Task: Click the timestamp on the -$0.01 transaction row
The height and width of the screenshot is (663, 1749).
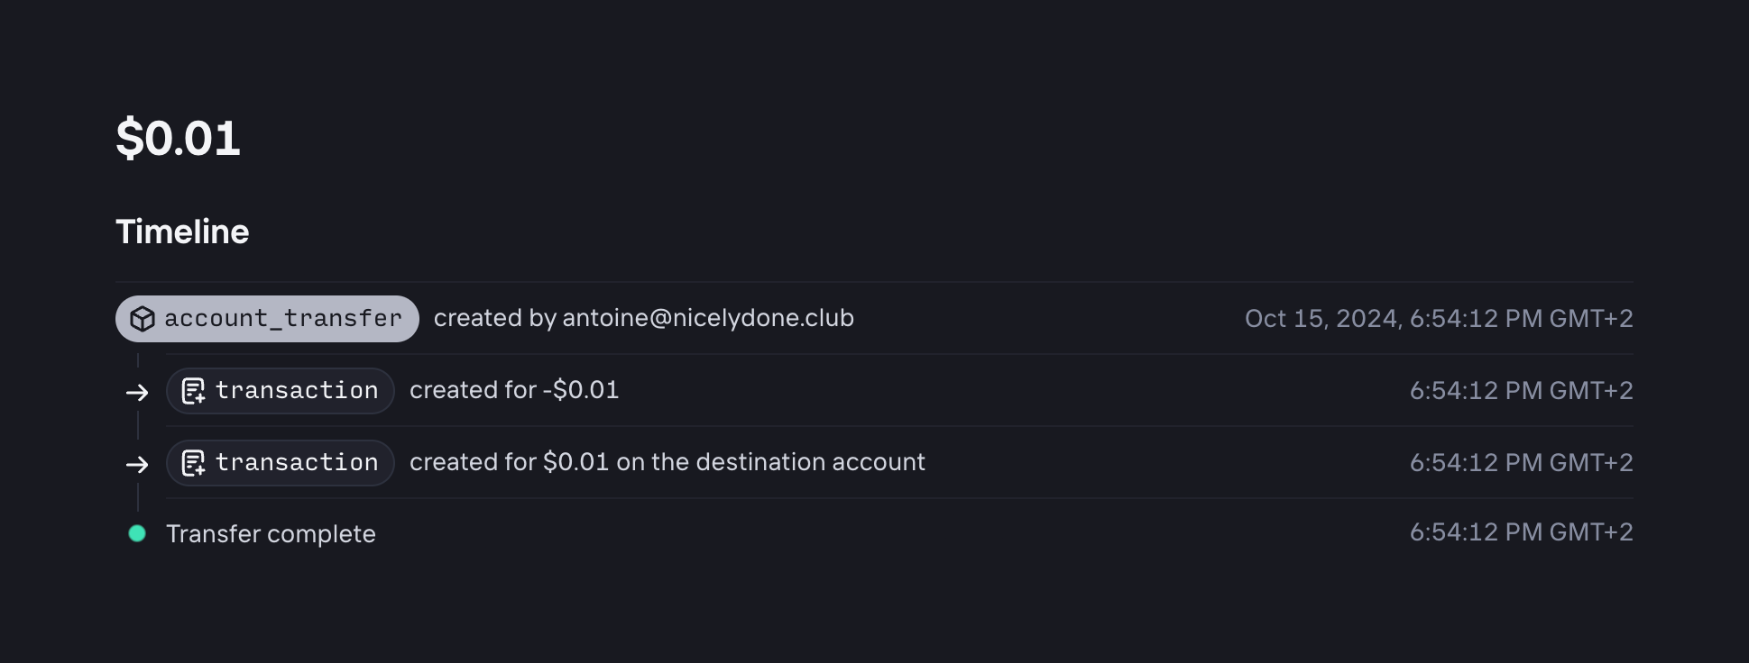Action: point(1521,390)
